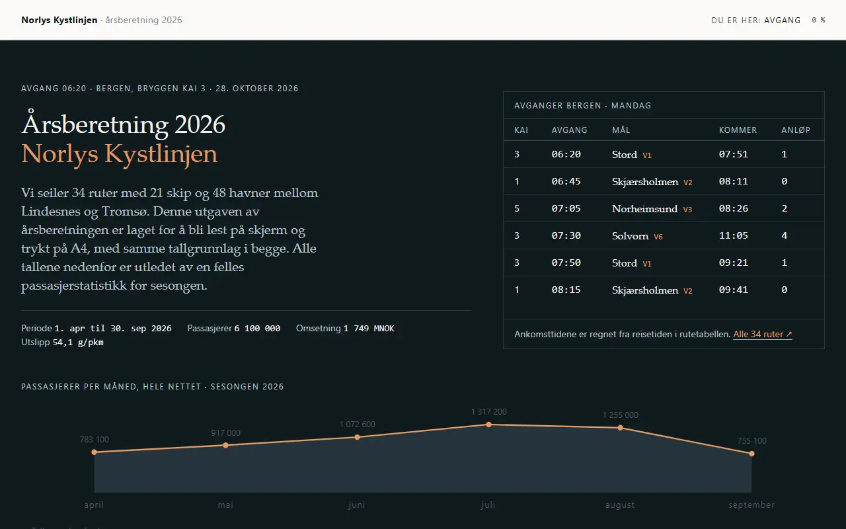Click Omsetning 1 749 MNOK statistic

(x=345, y=328)
